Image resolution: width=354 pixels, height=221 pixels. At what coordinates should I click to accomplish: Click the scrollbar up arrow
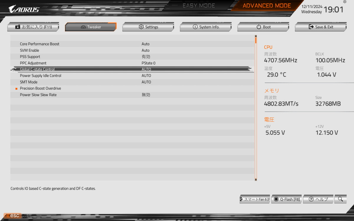pos(256,36)
